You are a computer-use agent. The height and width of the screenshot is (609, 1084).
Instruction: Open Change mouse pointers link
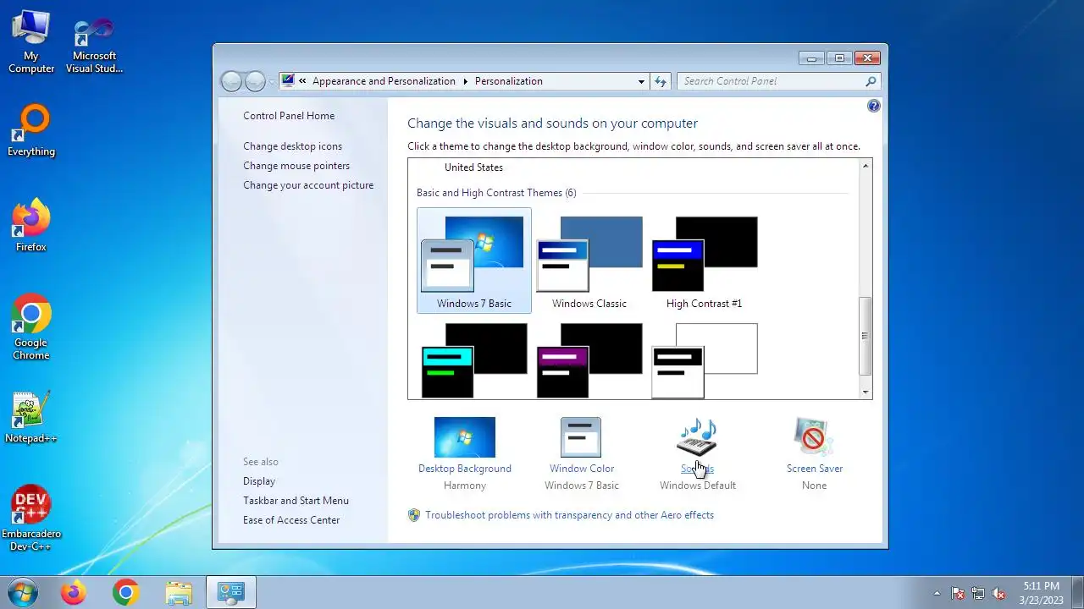pyautogui.click(x=296, y=166)
